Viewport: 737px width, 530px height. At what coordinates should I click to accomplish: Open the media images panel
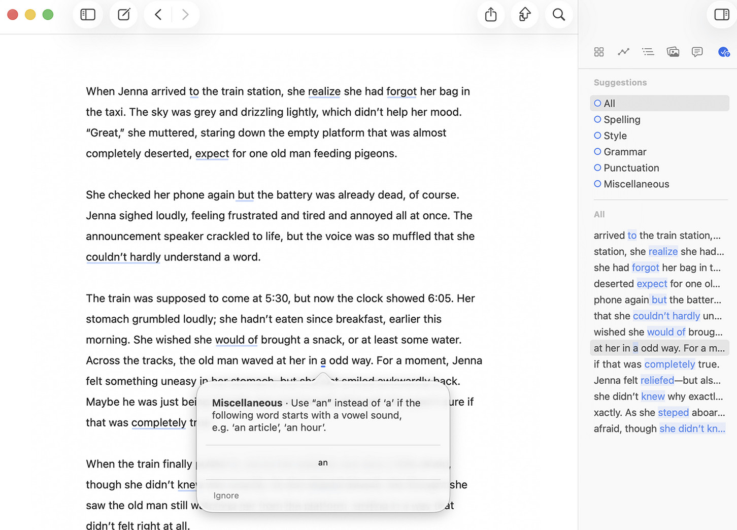click(673, 52)
